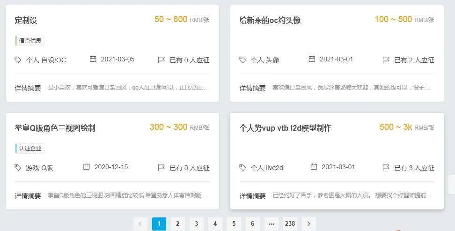Click the tag icon beside 游戏·Q版

coord(18,168)
